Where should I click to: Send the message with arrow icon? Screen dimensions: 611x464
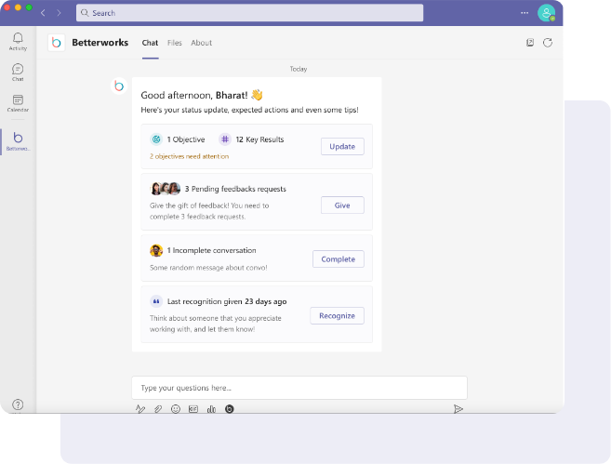pyautogui.click(x=458, y=409)
